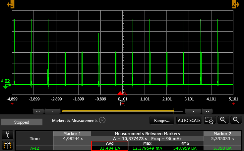The width and height of the screenshot is (244, 151).
Task: Click the zoom out magnifier
Action: coord(236,120)
